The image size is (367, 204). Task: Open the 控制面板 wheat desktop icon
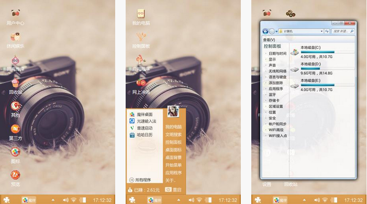[141, 37]
